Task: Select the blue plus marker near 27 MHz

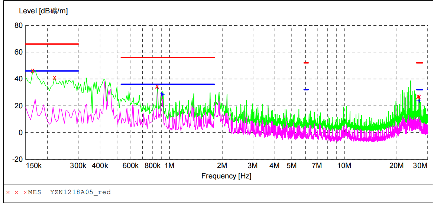Action: (419, 101)
